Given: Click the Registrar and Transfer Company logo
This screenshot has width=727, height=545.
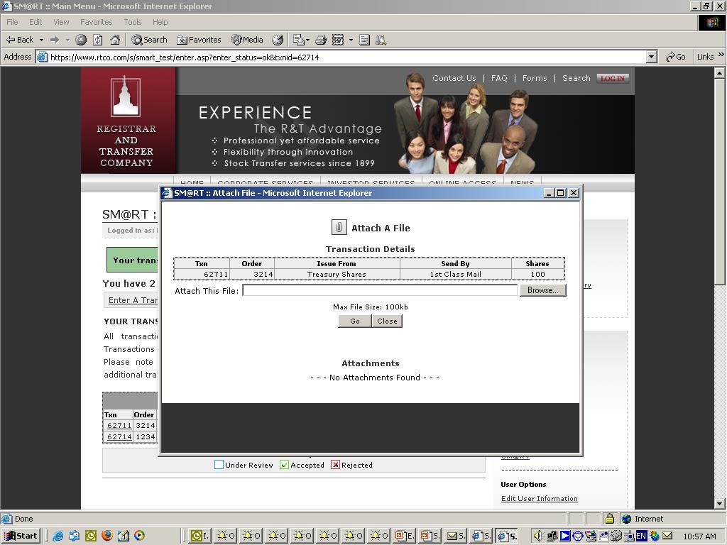Looking at the screenshot, I should pyautogui.click(x=126, y=121).
